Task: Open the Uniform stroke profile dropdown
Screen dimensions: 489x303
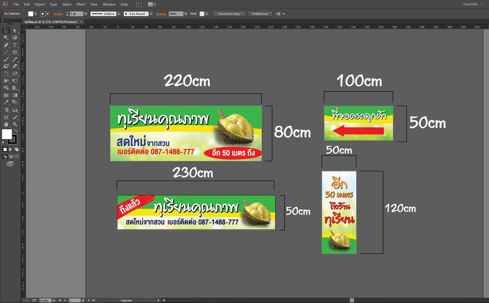Action: (119, 14)
